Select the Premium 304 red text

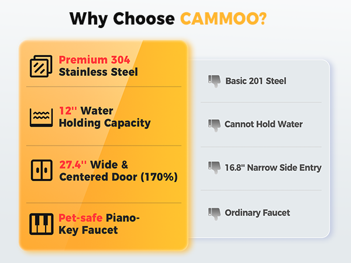94,60
